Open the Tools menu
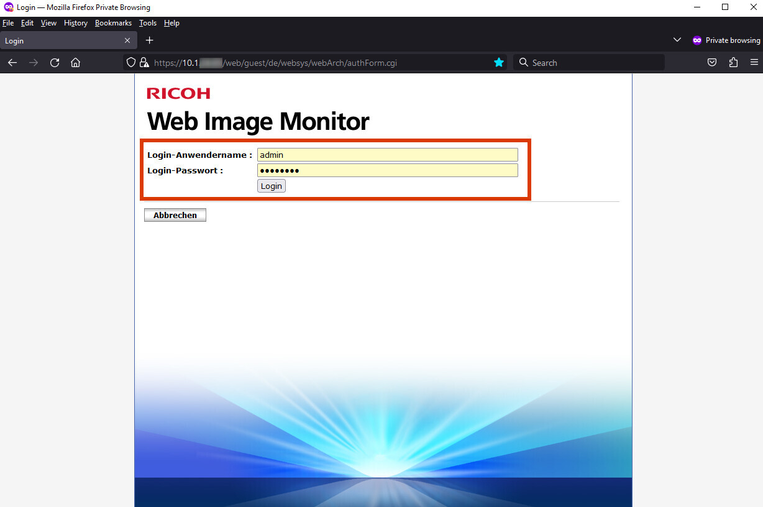763x507 pixels. (x=148, y=23)
